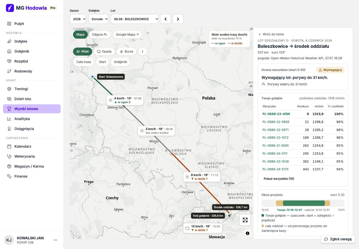Open the Lot 06.06 · BOLESZKOWICE dropdown
This screenshot has height=249, width=359.
point(134,19)
